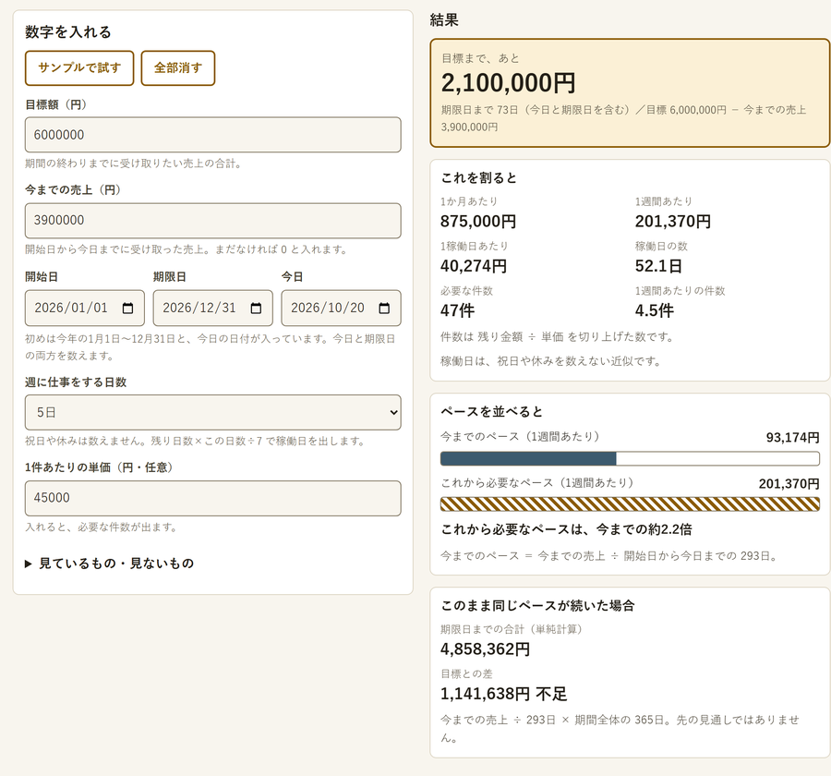Select the 1稼働日あたり value 40,274円
The width and height of the screenshot is (831, 776).
tap(474, 266)
